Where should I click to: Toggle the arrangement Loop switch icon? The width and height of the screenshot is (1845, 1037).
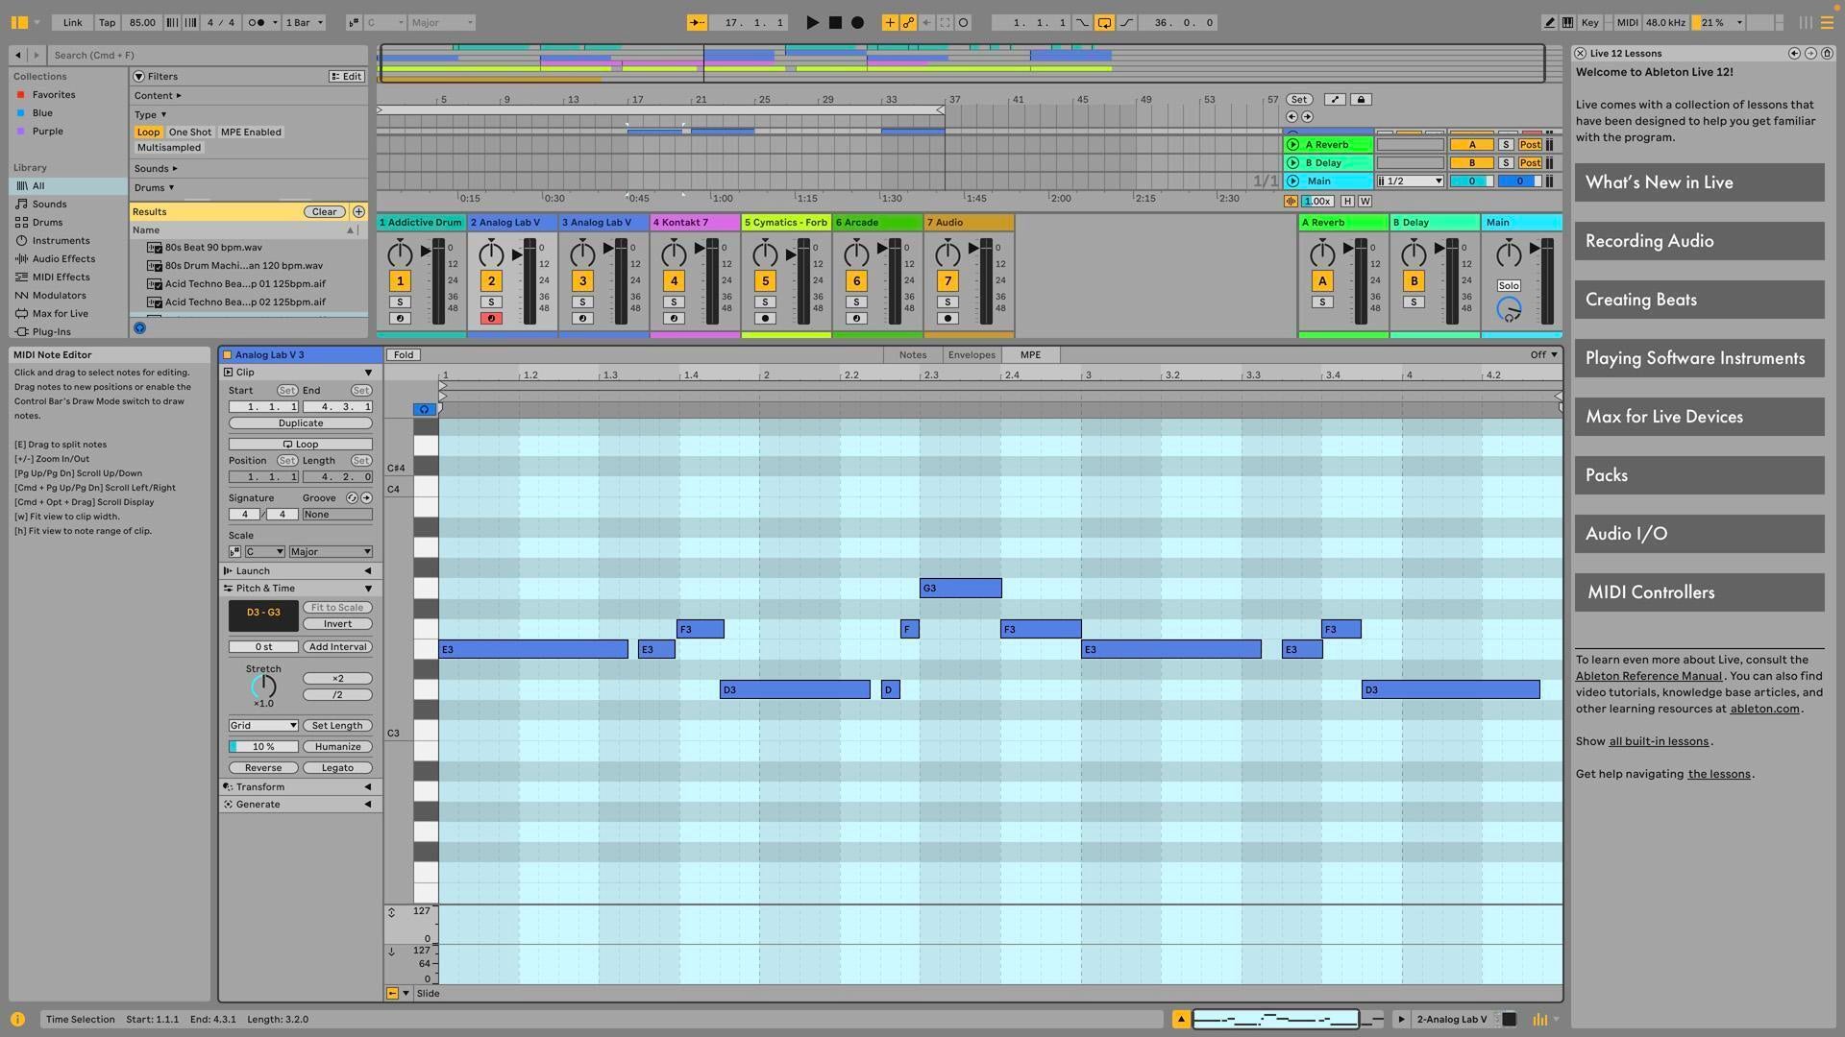click(1104, 22)
